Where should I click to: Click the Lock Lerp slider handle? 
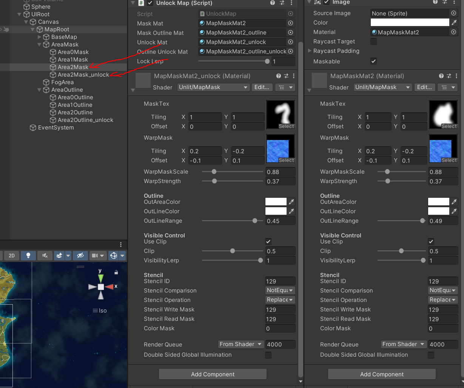tap(267, 61)
